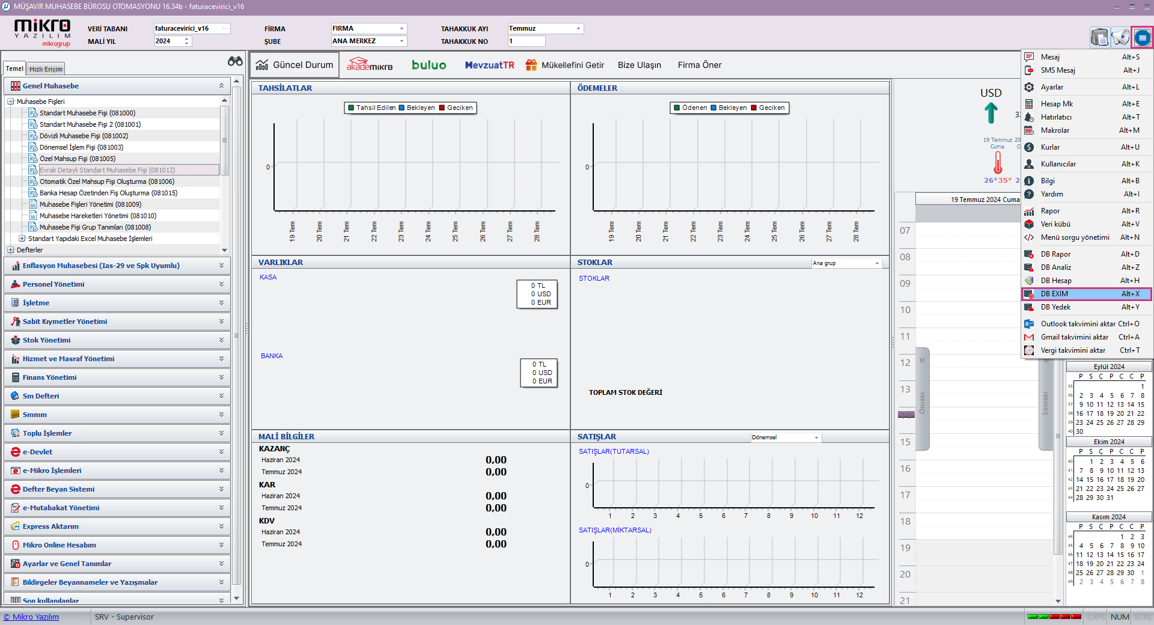Click the TAHAKKUK NO input field
Screen dimensions: 1154x625
526,41
